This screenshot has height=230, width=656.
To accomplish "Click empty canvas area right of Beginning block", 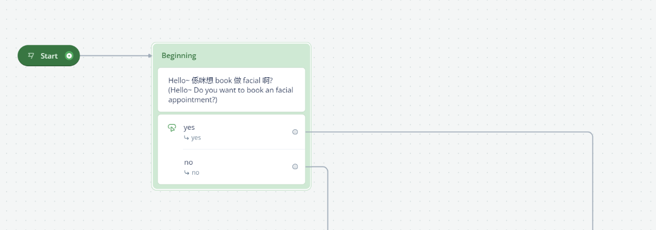I will 460,75.
